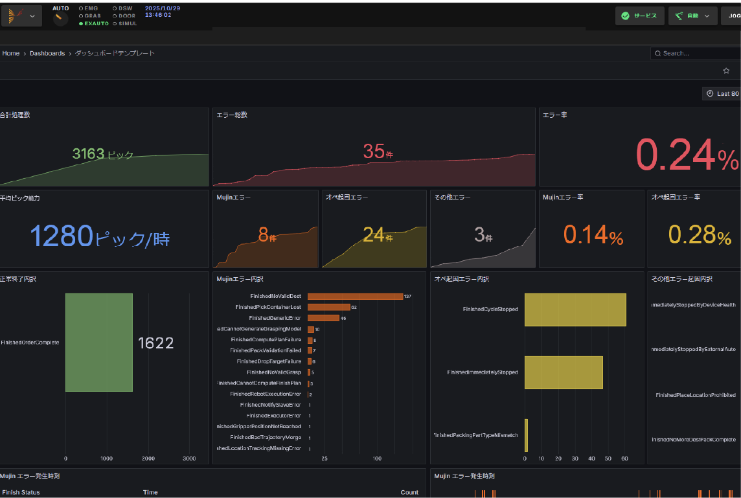Screen dimensions: 741x498
Task: Click the green checkmark service icon
Action: pos(625,16)
